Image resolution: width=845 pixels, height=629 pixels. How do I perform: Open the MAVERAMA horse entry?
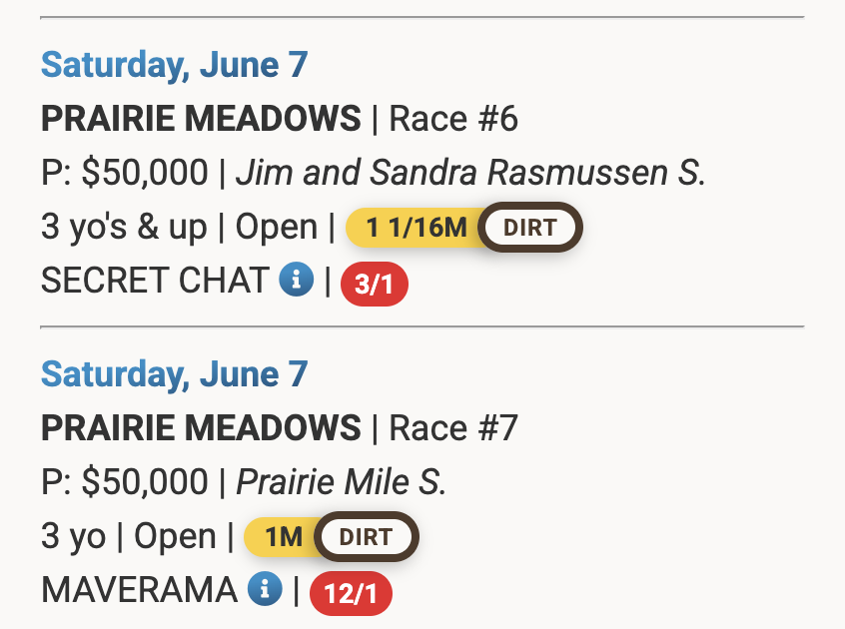click(139, 590)
